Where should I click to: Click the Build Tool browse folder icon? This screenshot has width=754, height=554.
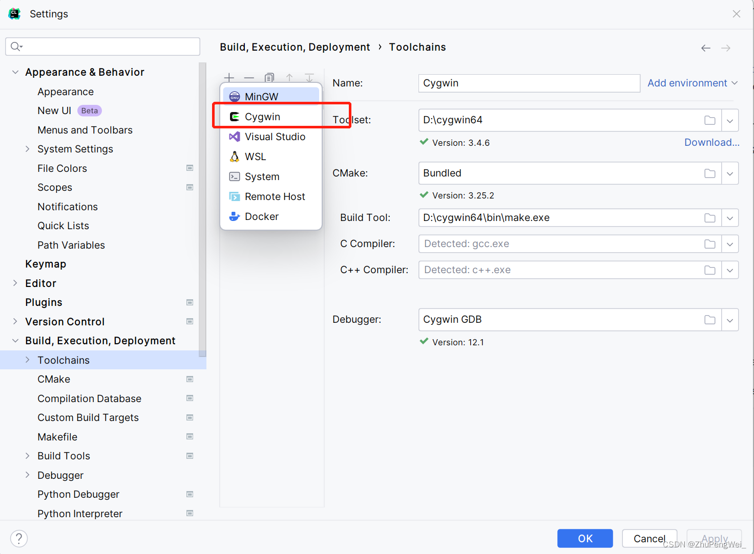click(710, 218)
